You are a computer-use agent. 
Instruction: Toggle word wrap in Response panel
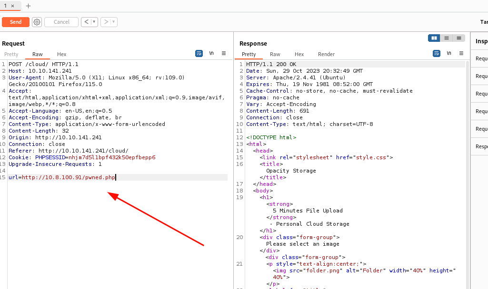point(437,53)
